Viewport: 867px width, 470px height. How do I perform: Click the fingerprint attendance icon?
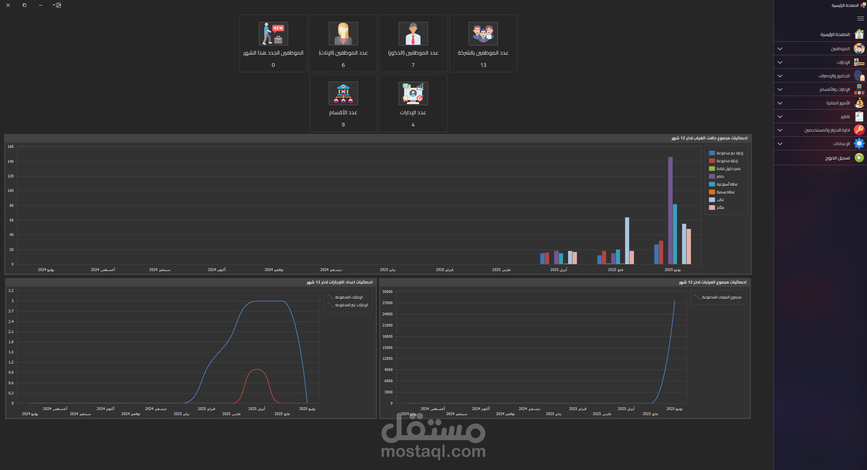859,76
